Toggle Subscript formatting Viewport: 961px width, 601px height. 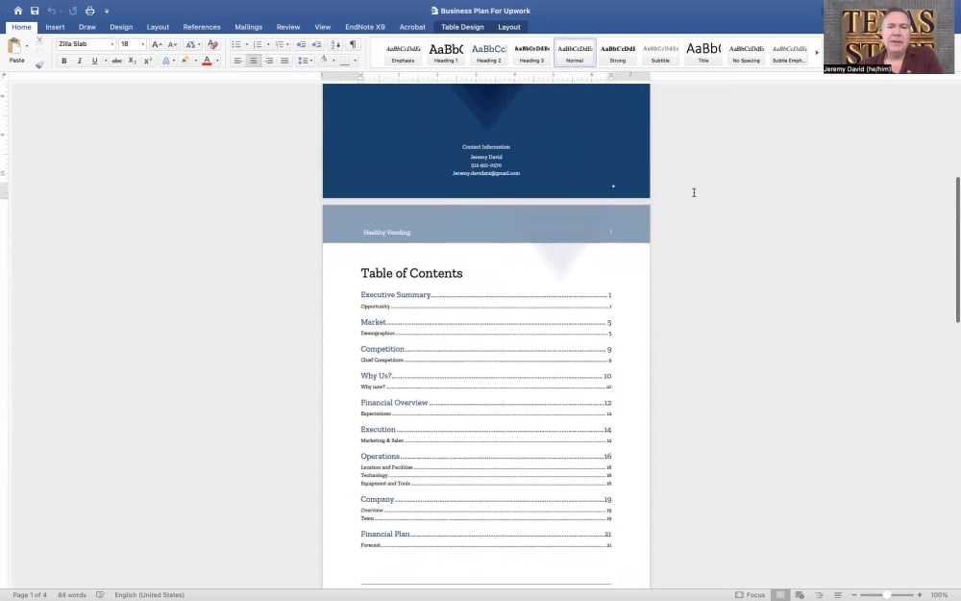[x=132, y=61]
